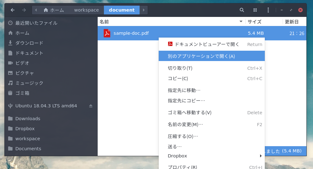Viewport: 313px width, 169px height.
Task: Eject the Ubuntu 18.04.3 LTS volume
Action: tap(91, 106)
